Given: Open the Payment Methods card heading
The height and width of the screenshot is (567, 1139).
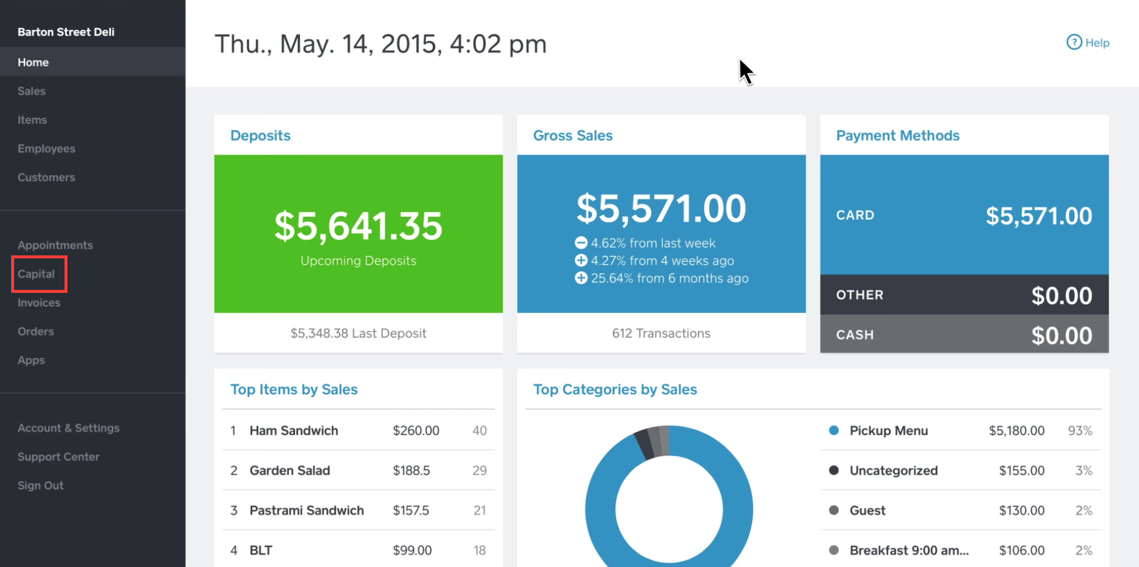Looking at the screenshot, I should 898,135.
